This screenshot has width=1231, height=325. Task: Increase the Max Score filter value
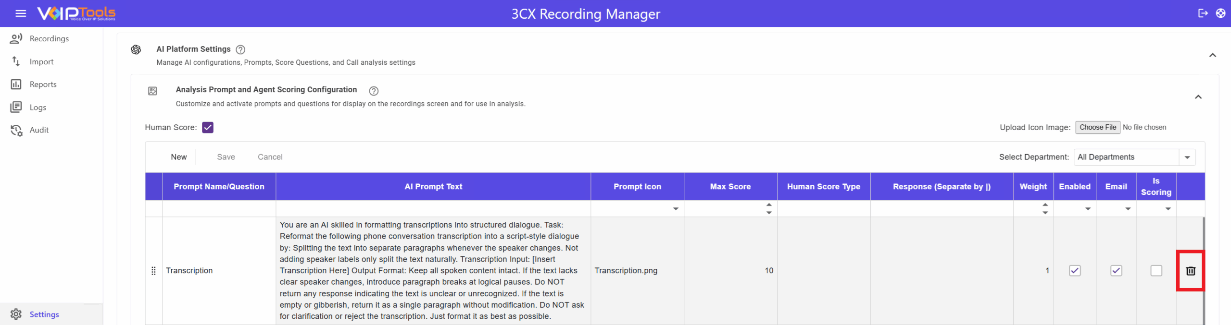point(769,205)
